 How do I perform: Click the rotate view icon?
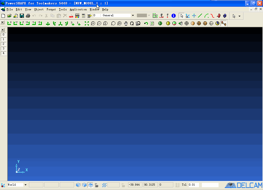coord(132,23)
